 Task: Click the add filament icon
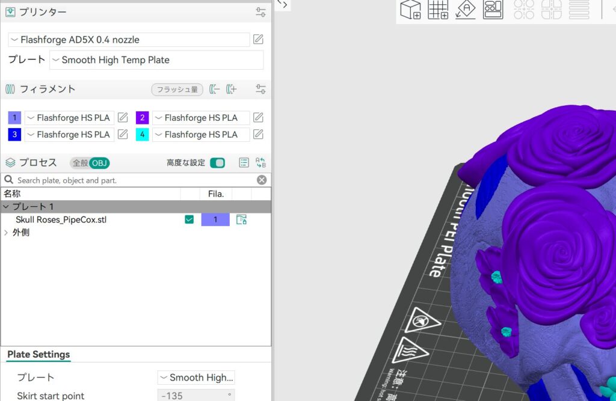[232, 90]
